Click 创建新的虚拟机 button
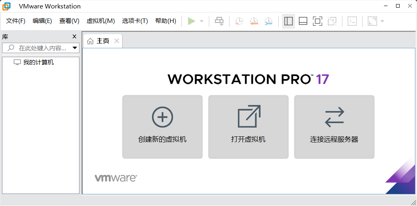Image resolution: width=417 pixels, height=206 pixels. (162, 127)
